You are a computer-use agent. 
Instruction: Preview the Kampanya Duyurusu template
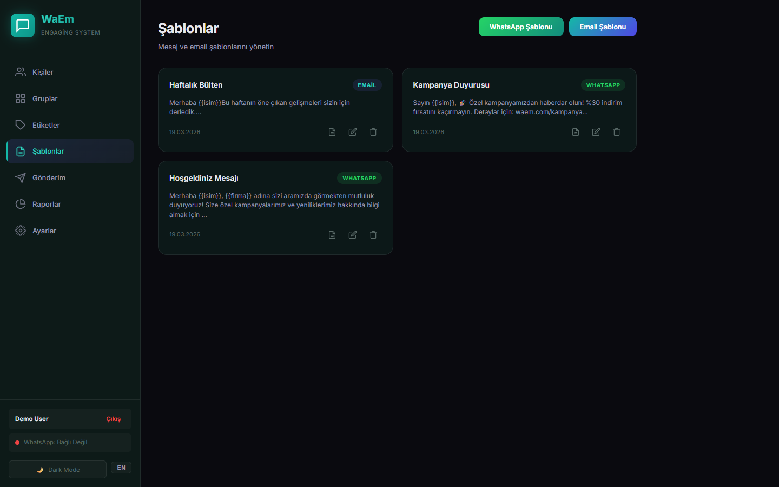[x=576, y=132]
